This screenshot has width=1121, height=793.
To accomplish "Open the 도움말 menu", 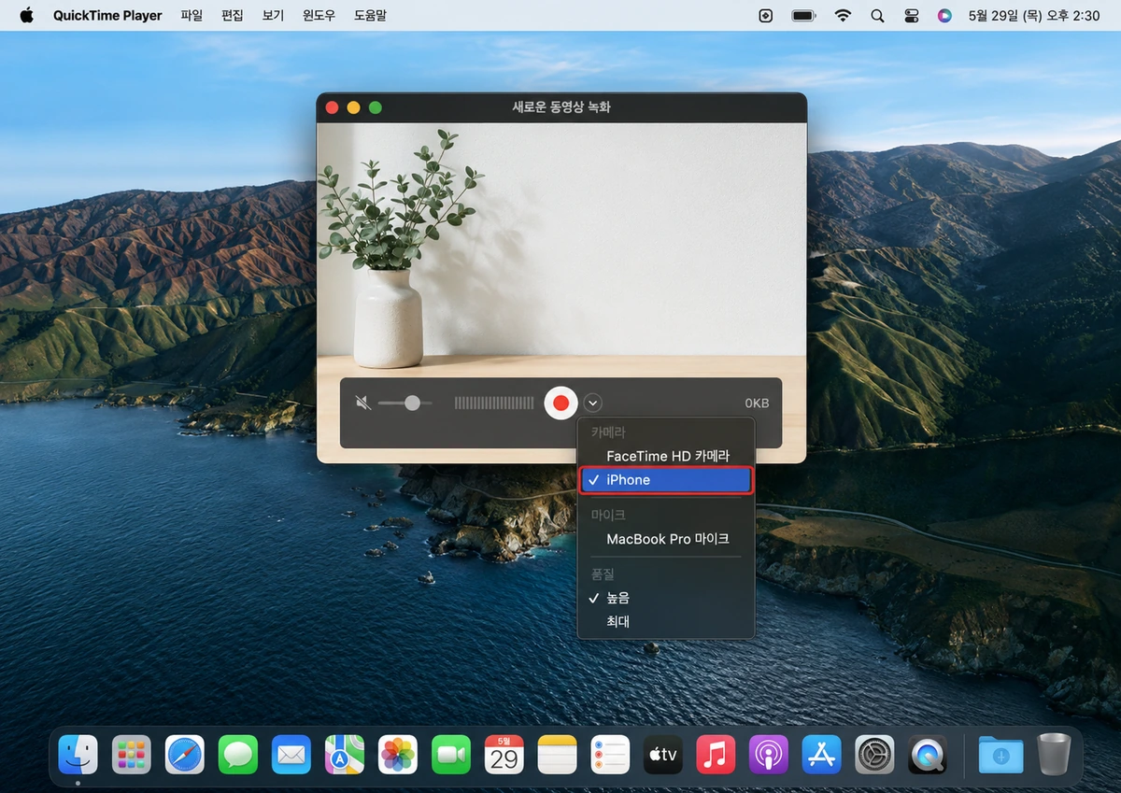I will coord(370,16).
